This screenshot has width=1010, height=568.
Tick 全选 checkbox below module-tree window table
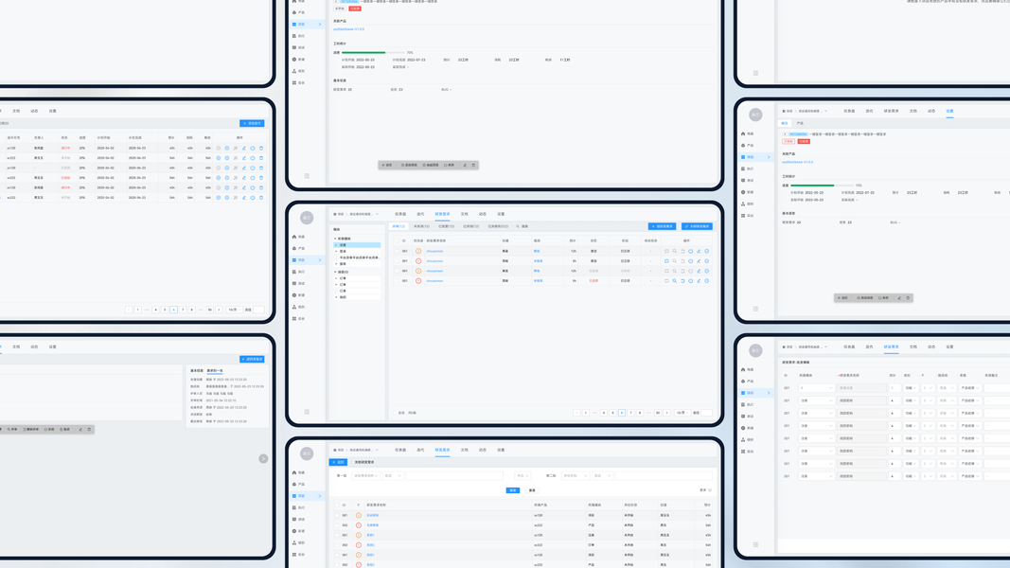[x=396, y=413]
